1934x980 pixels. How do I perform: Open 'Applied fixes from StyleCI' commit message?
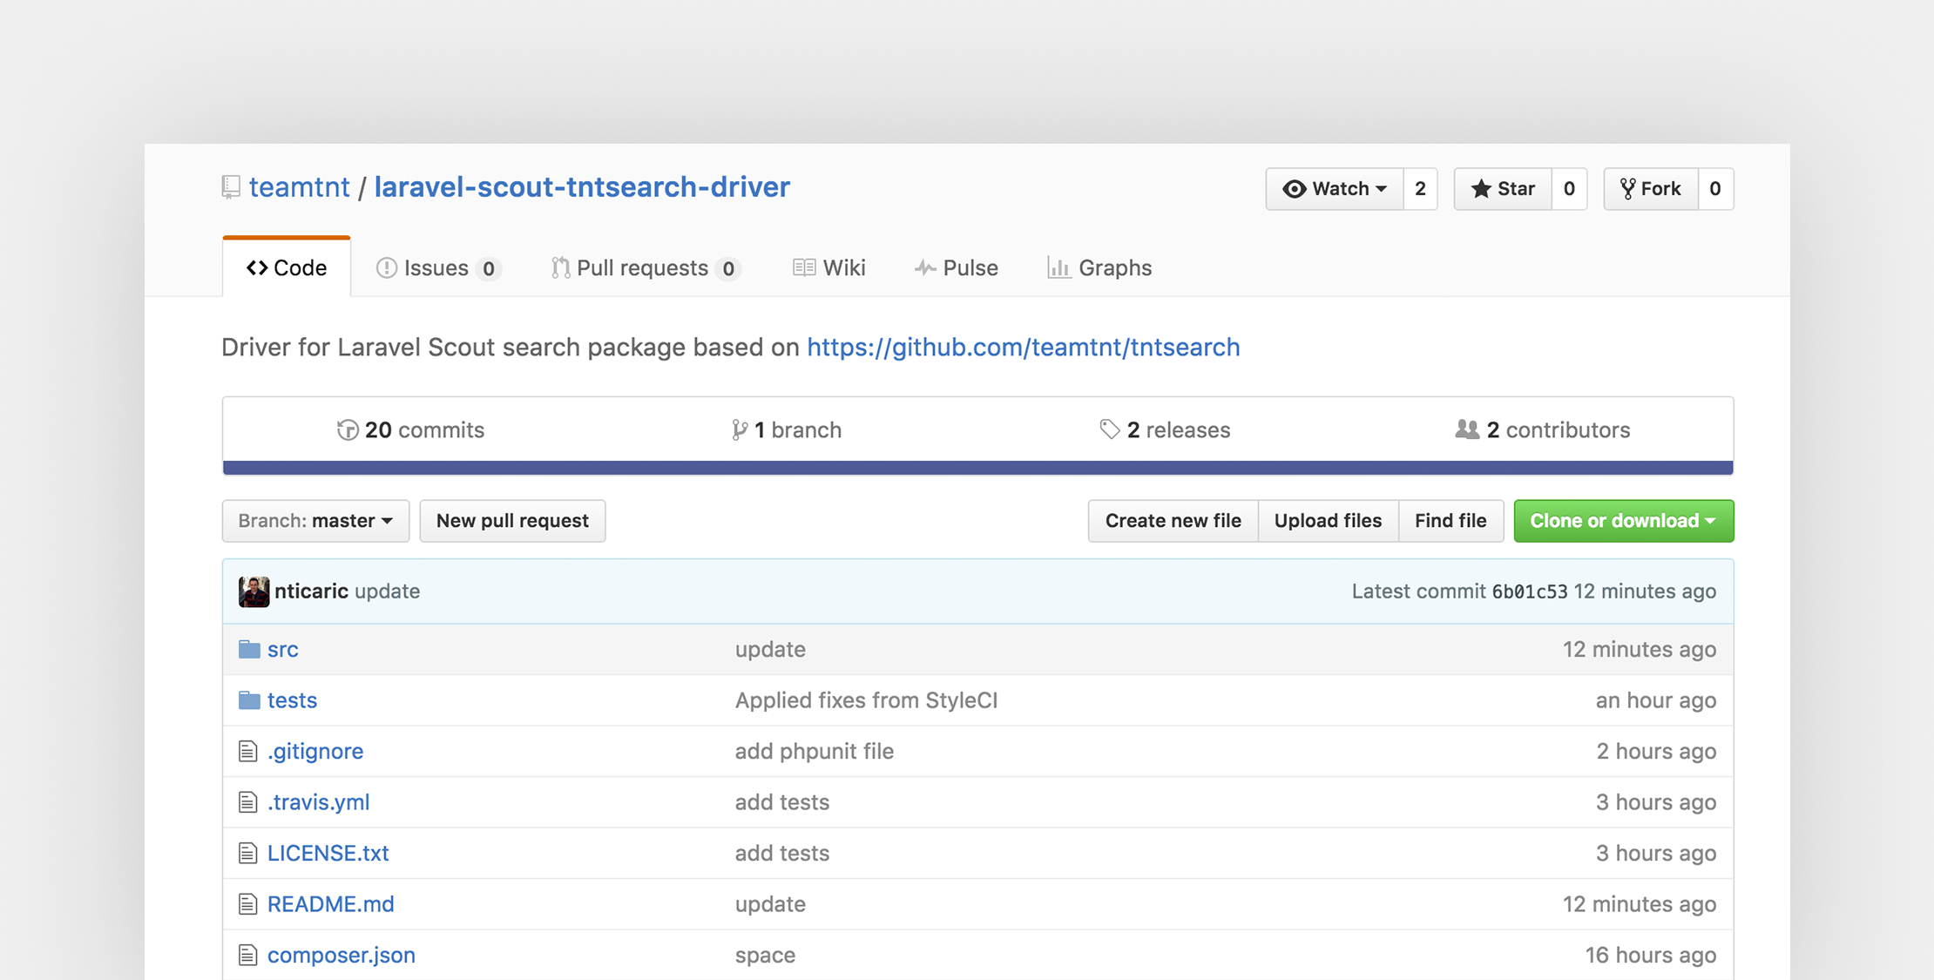coord(866,700)
